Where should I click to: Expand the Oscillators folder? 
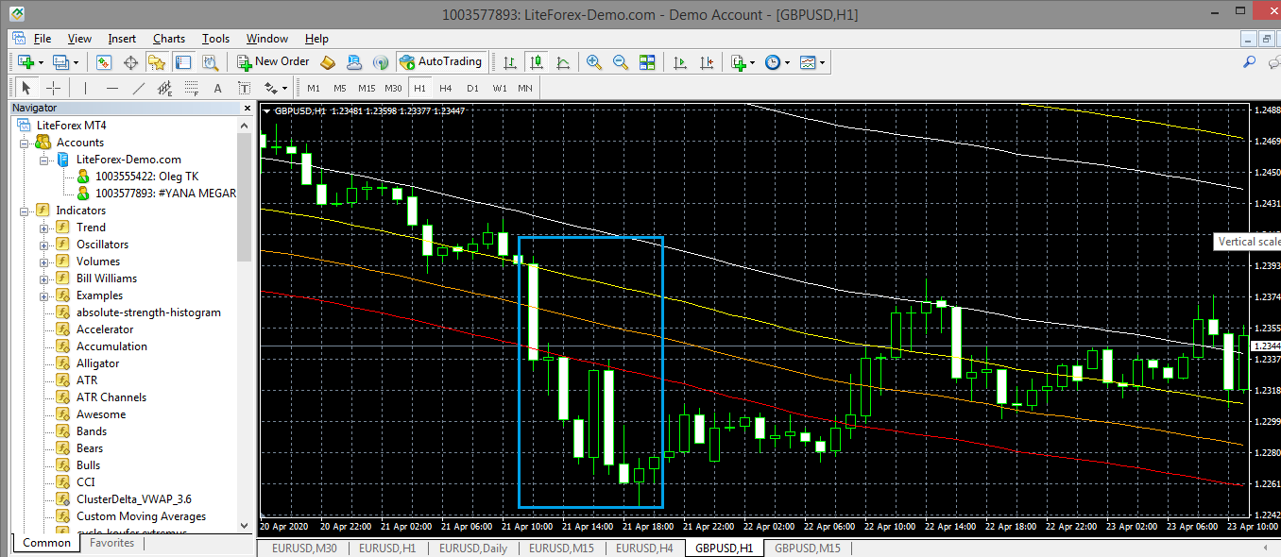point(43,245)
